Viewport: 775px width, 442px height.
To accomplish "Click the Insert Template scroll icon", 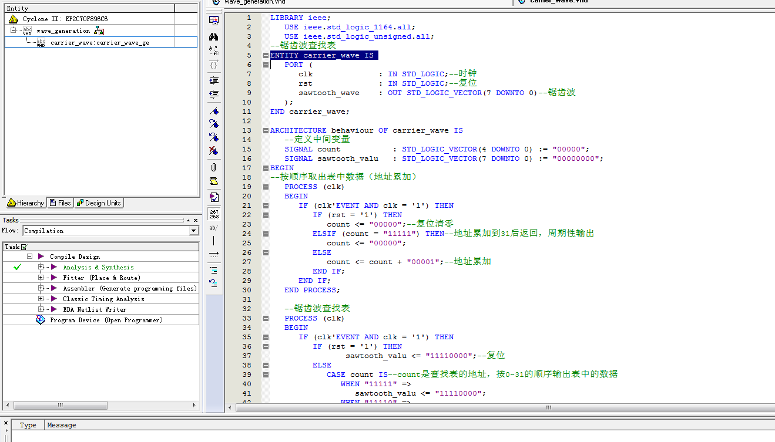I will pos(214,181).
